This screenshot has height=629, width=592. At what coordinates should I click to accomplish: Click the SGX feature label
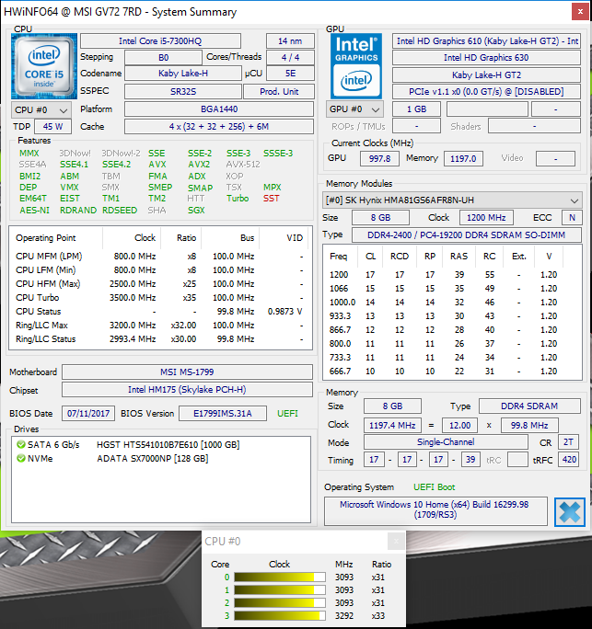[x=196, y=211]
